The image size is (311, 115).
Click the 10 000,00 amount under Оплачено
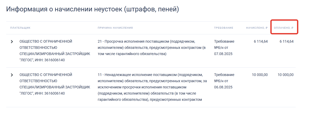[286, 75]
